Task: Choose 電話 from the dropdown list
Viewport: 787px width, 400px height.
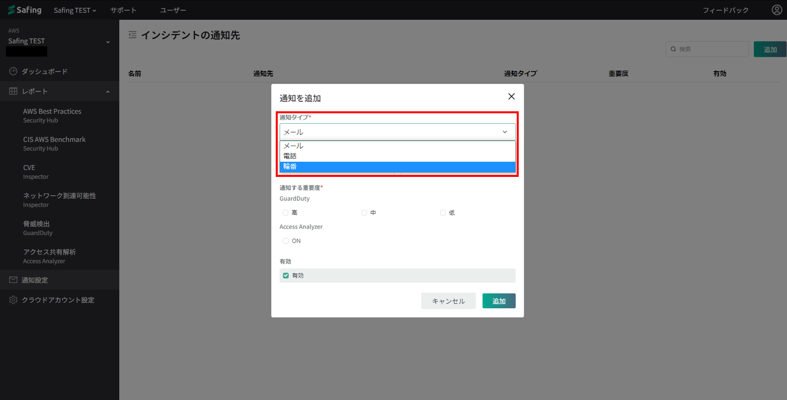Action: (397, 156)
